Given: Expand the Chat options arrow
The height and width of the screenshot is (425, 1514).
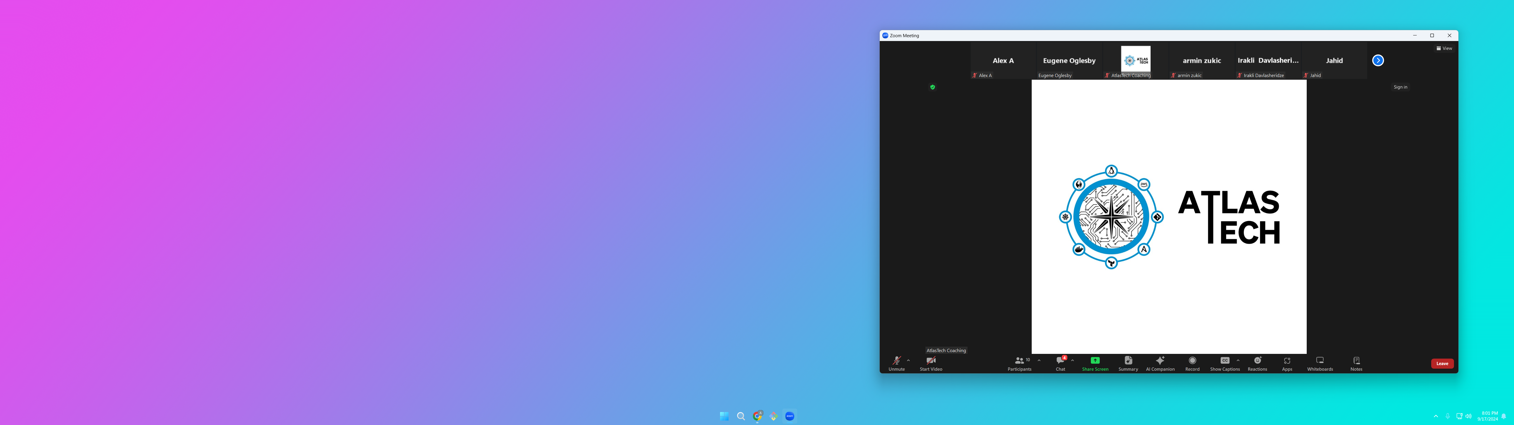Looking at the screenshot, I should (x=1072, y=360).
